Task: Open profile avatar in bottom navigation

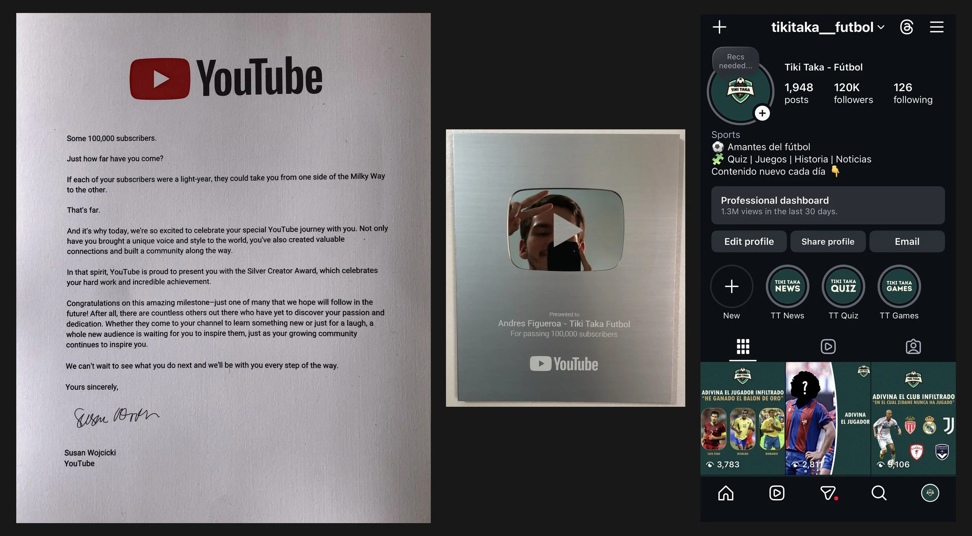Action: pyautogui.click(x=930, y=493)
